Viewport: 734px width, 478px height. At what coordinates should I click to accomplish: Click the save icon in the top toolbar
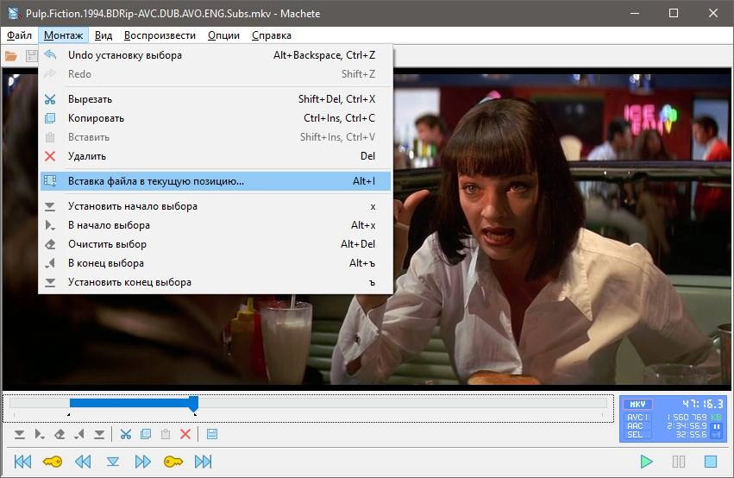point(31,57)
